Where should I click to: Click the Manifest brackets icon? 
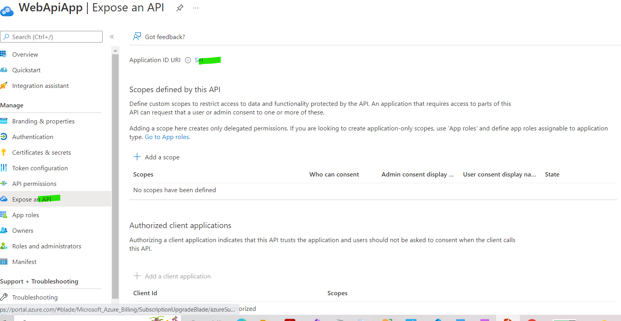click(4, 262)
